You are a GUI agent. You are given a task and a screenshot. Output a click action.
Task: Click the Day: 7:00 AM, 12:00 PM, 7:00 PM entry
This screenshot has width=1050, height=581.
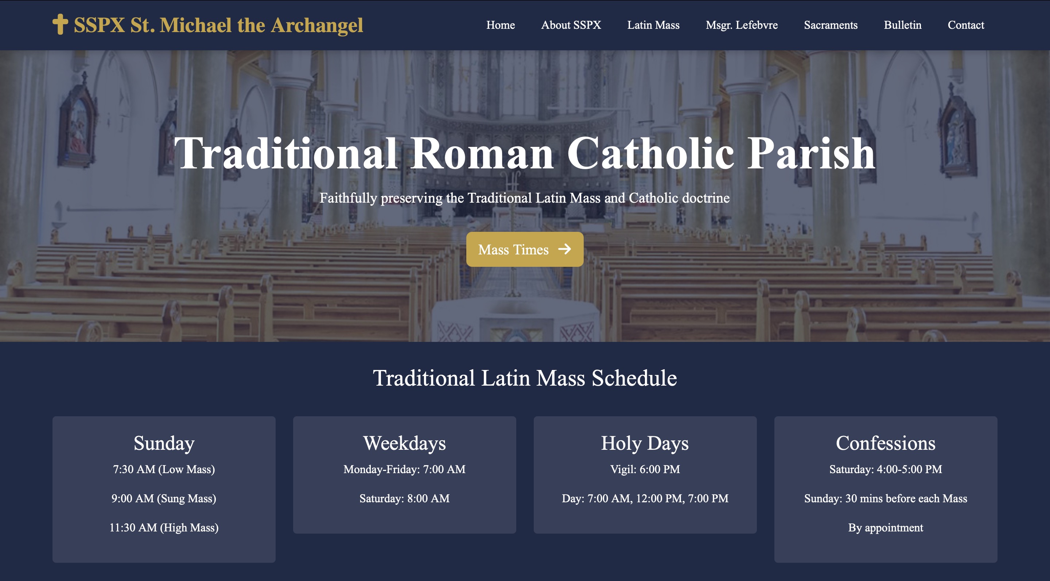click(645, 499)
